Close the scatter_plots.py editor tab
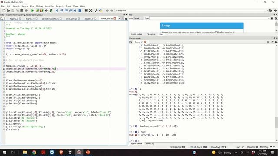The image size is (278, 156). (x=115, y=18)
